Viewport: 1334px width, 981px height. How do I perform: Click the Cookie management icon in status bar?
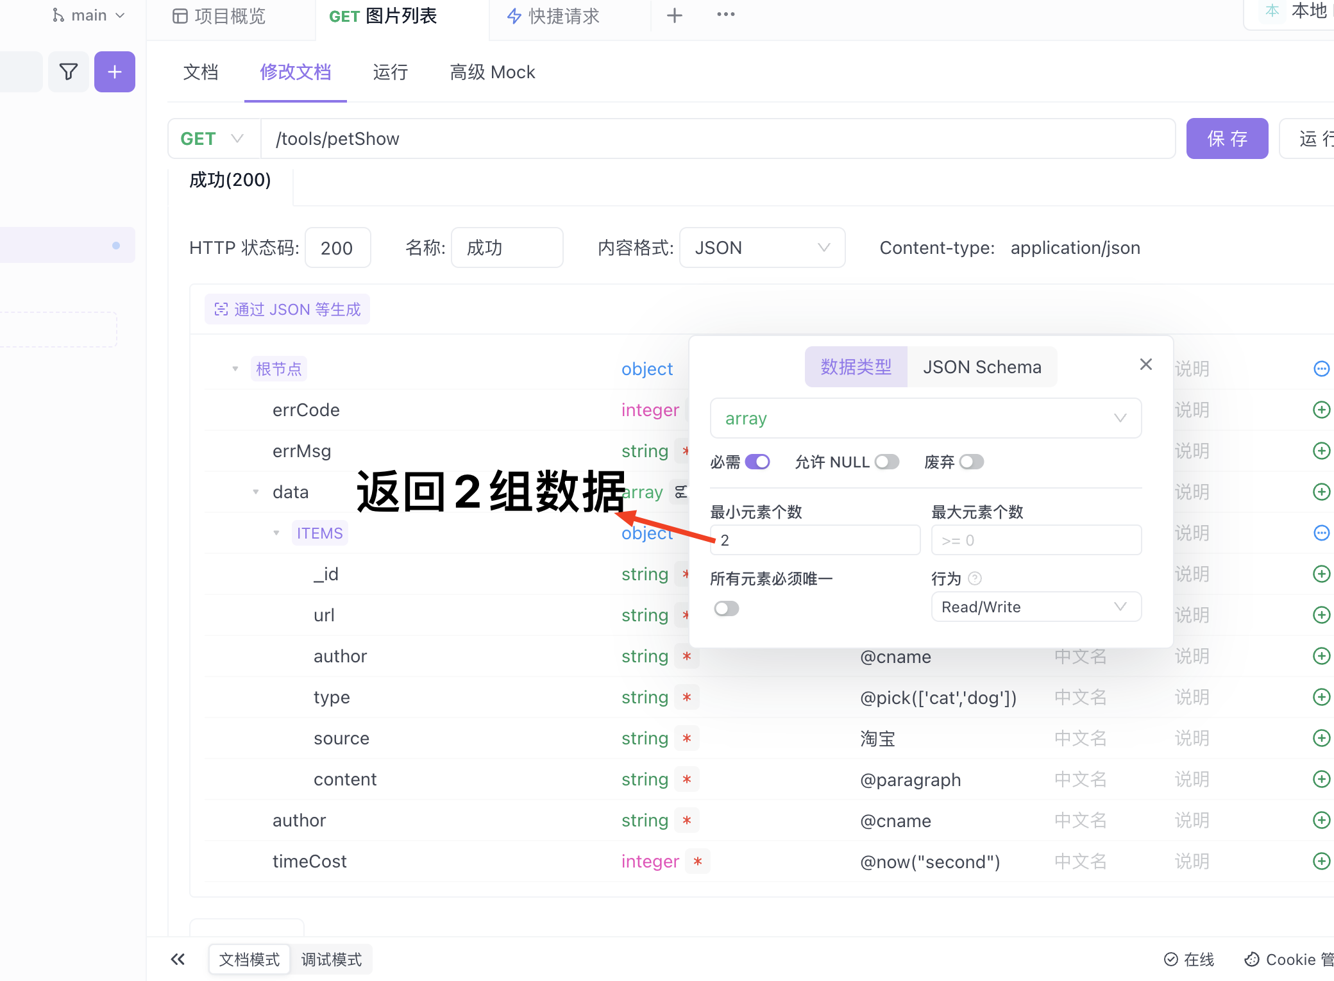click(1251, 959)
